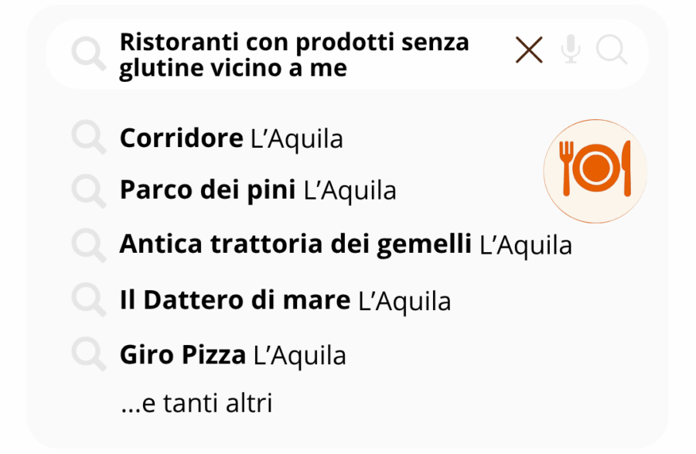Select the Il Dattero di mare suggestion
Image resolution: width=696 pixels, height=454 pixels.
coord(234,300)
